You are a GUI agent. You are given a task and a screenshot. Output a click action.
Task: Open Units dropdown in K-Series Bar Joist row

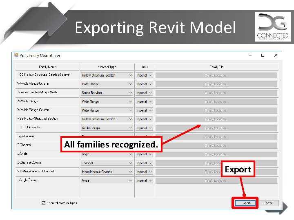coord(144,93)
